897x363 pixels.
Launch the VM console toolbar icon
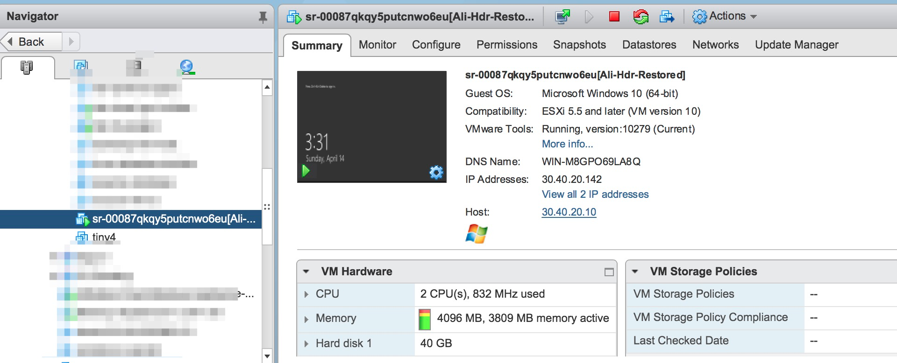[x=562, y=17]
